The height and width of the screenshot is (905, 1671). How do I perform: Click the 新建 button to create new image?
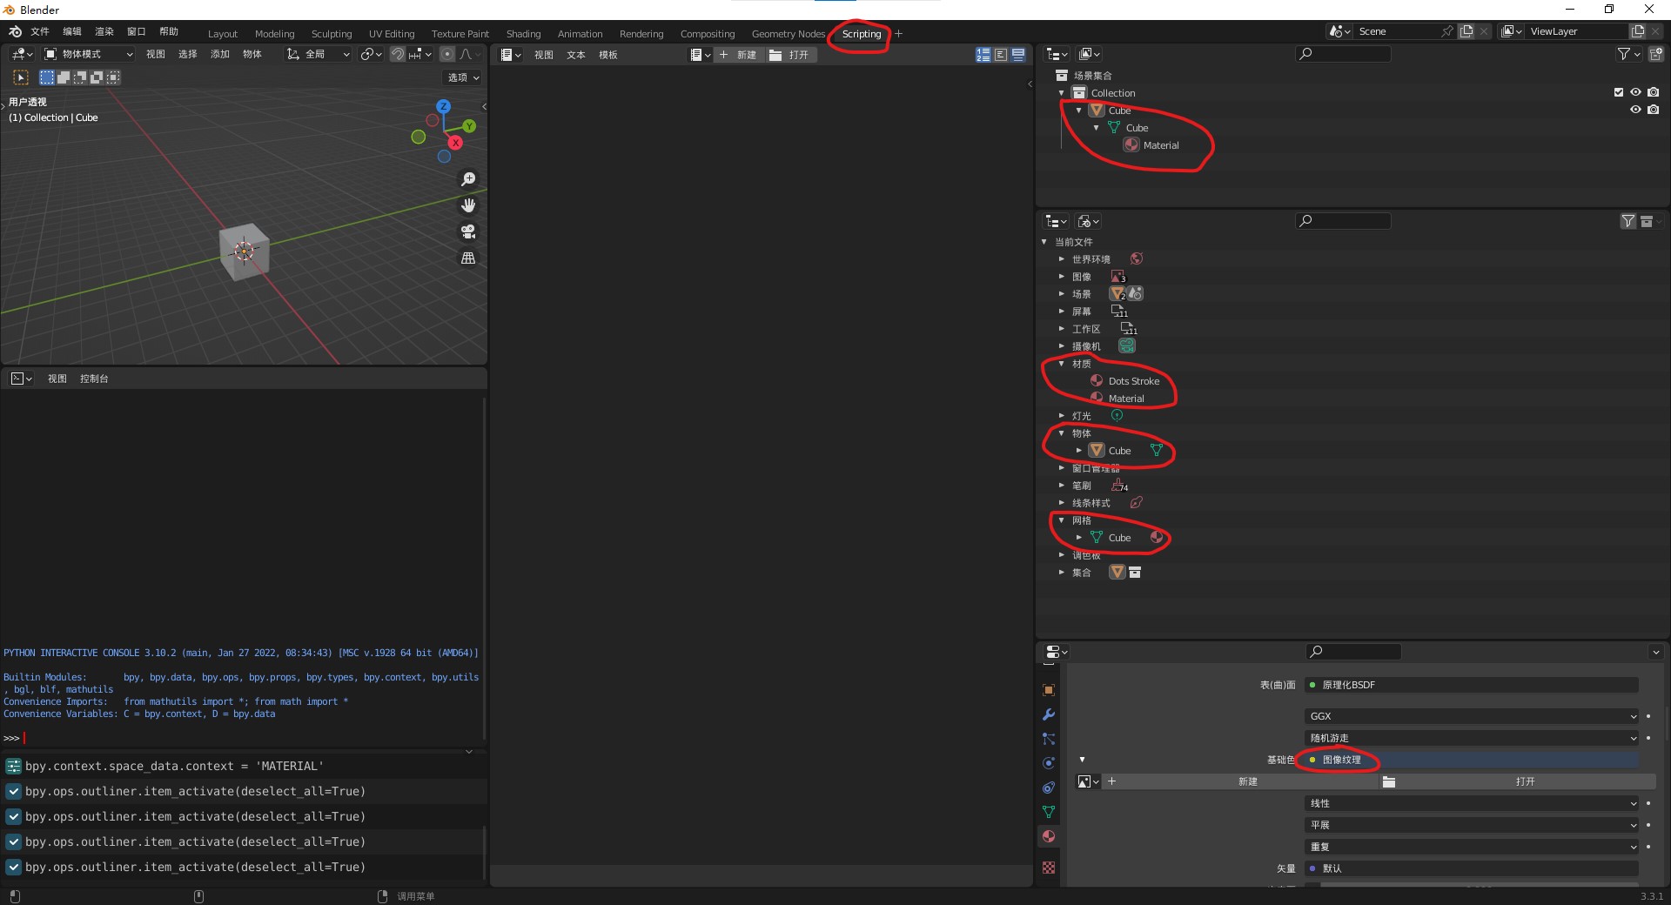click(1248, 781)
